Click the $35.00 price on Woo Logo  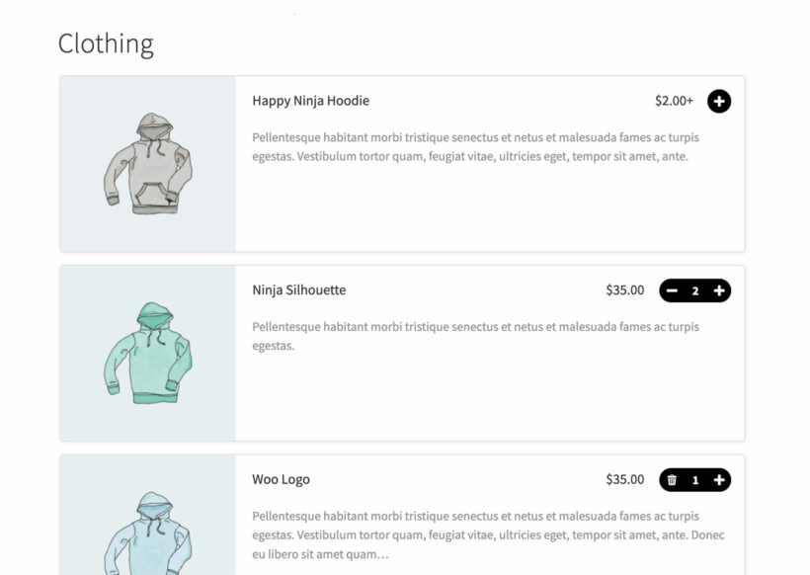[x=626, y=479]
